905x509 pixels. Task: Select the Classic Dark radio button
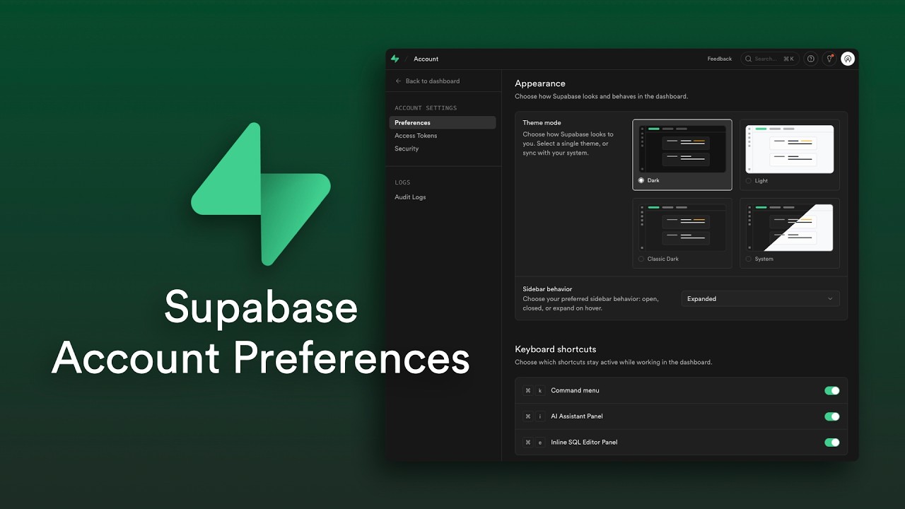[641, 259]
